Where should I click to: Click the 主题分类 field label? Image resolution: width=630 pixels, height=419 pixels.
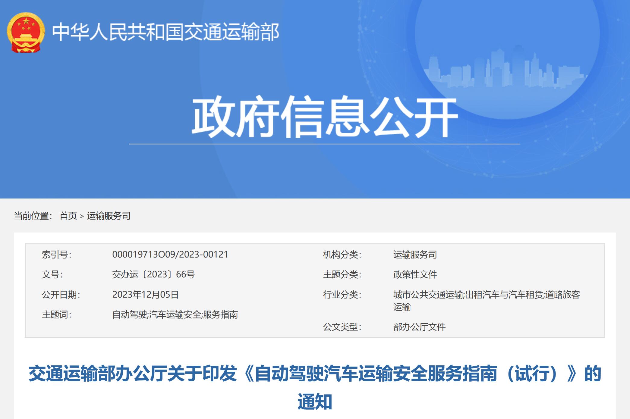click(x=342, y=274)
